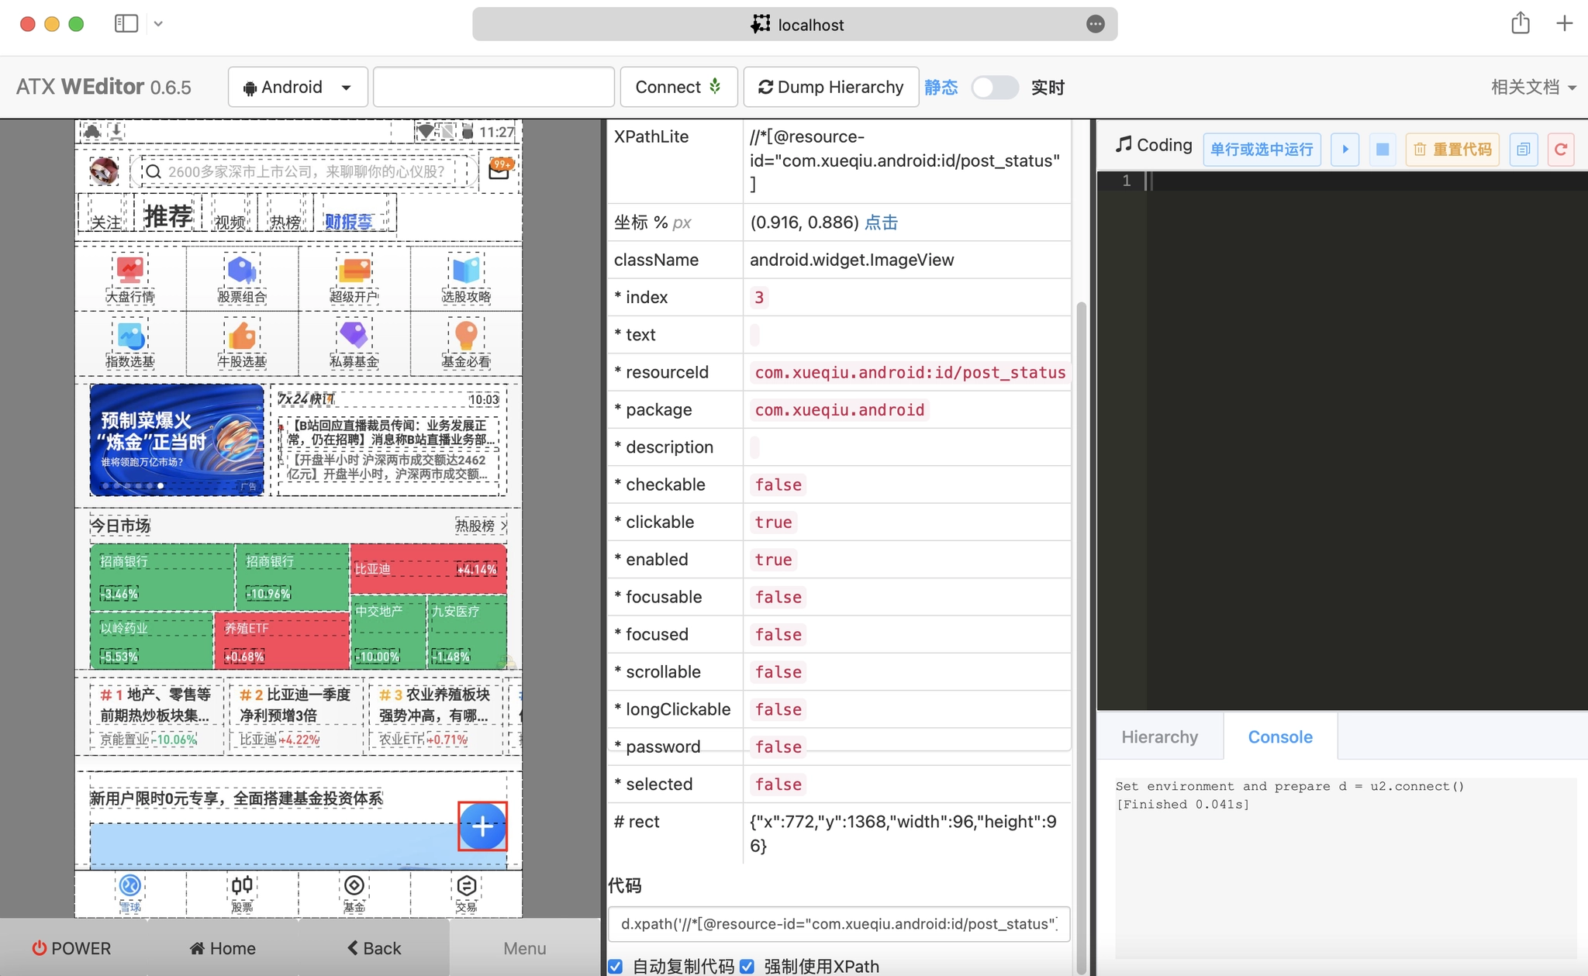This screenshot has width=1588, height=976.
Task: Toggle the 强制使用XPath checkbox
Action: coord(747,966)
